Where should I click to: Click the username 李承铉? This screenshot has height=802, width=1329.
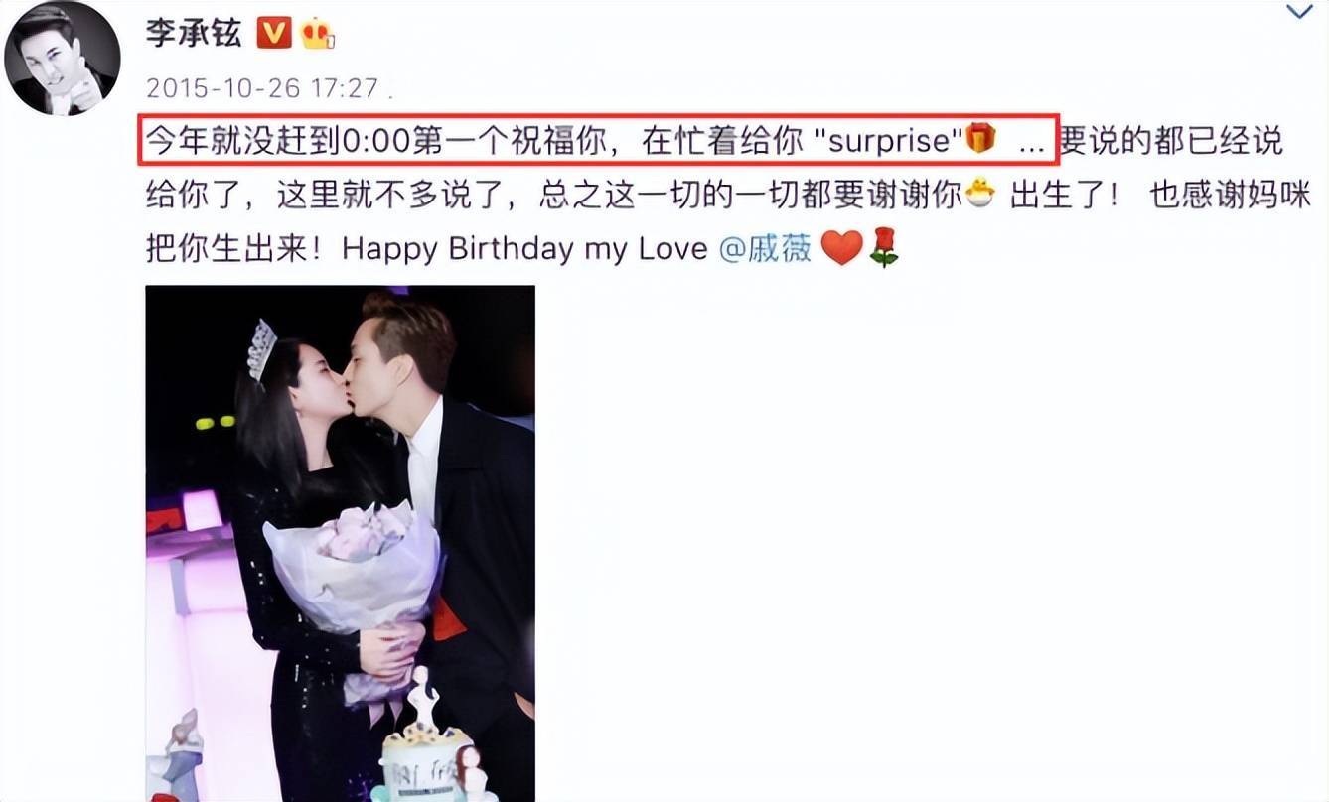[x=194, y=33]
